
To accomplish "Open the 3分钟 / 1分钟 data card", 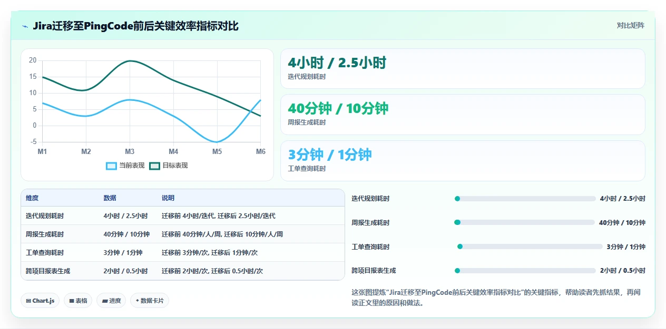I will [463, 161].
